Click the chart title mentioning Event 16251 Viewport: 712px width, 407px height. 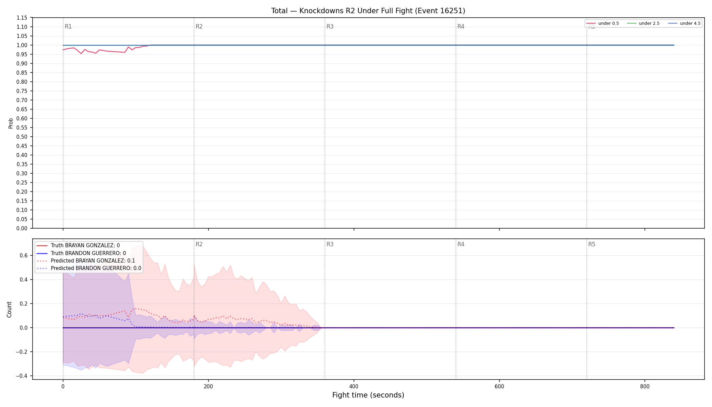coord(368,11)
